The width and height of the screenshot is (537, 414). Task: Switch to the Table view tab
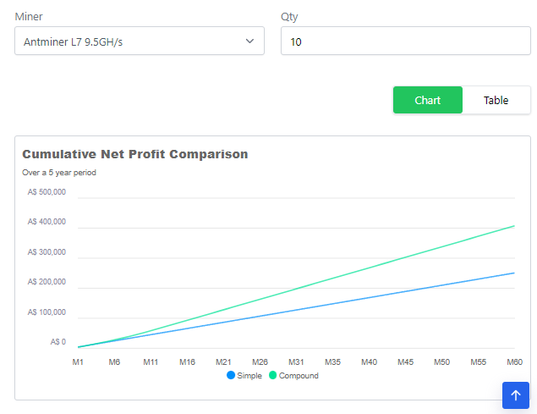click(x=496, y=100)
